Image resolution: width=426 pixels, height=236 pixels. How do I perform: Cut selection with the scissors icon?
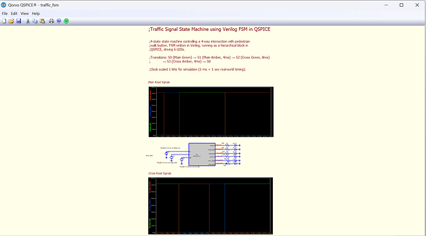28,21
